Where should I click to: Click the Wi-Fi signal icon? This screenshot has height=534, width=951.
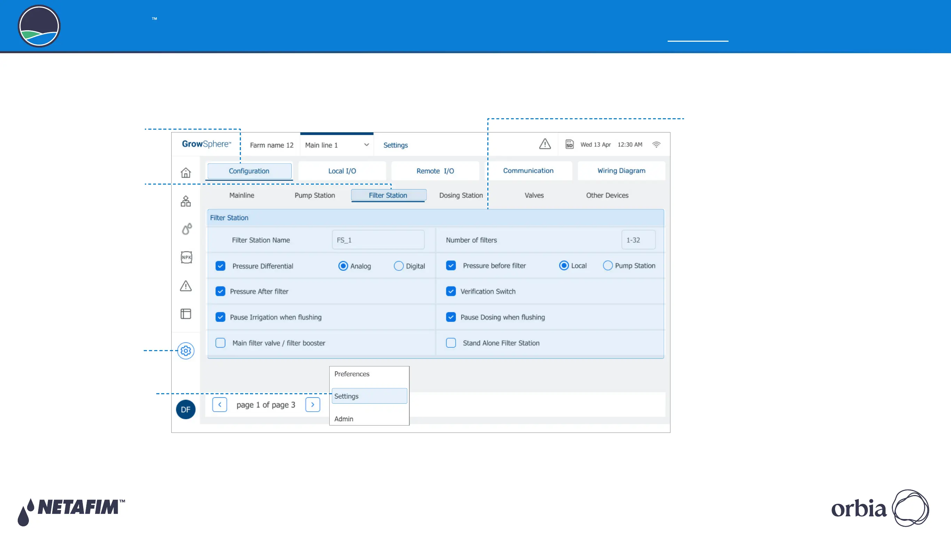656,145
